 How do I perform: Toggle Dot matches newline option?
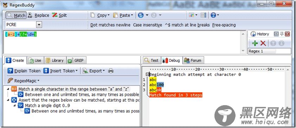coord(110,25)
